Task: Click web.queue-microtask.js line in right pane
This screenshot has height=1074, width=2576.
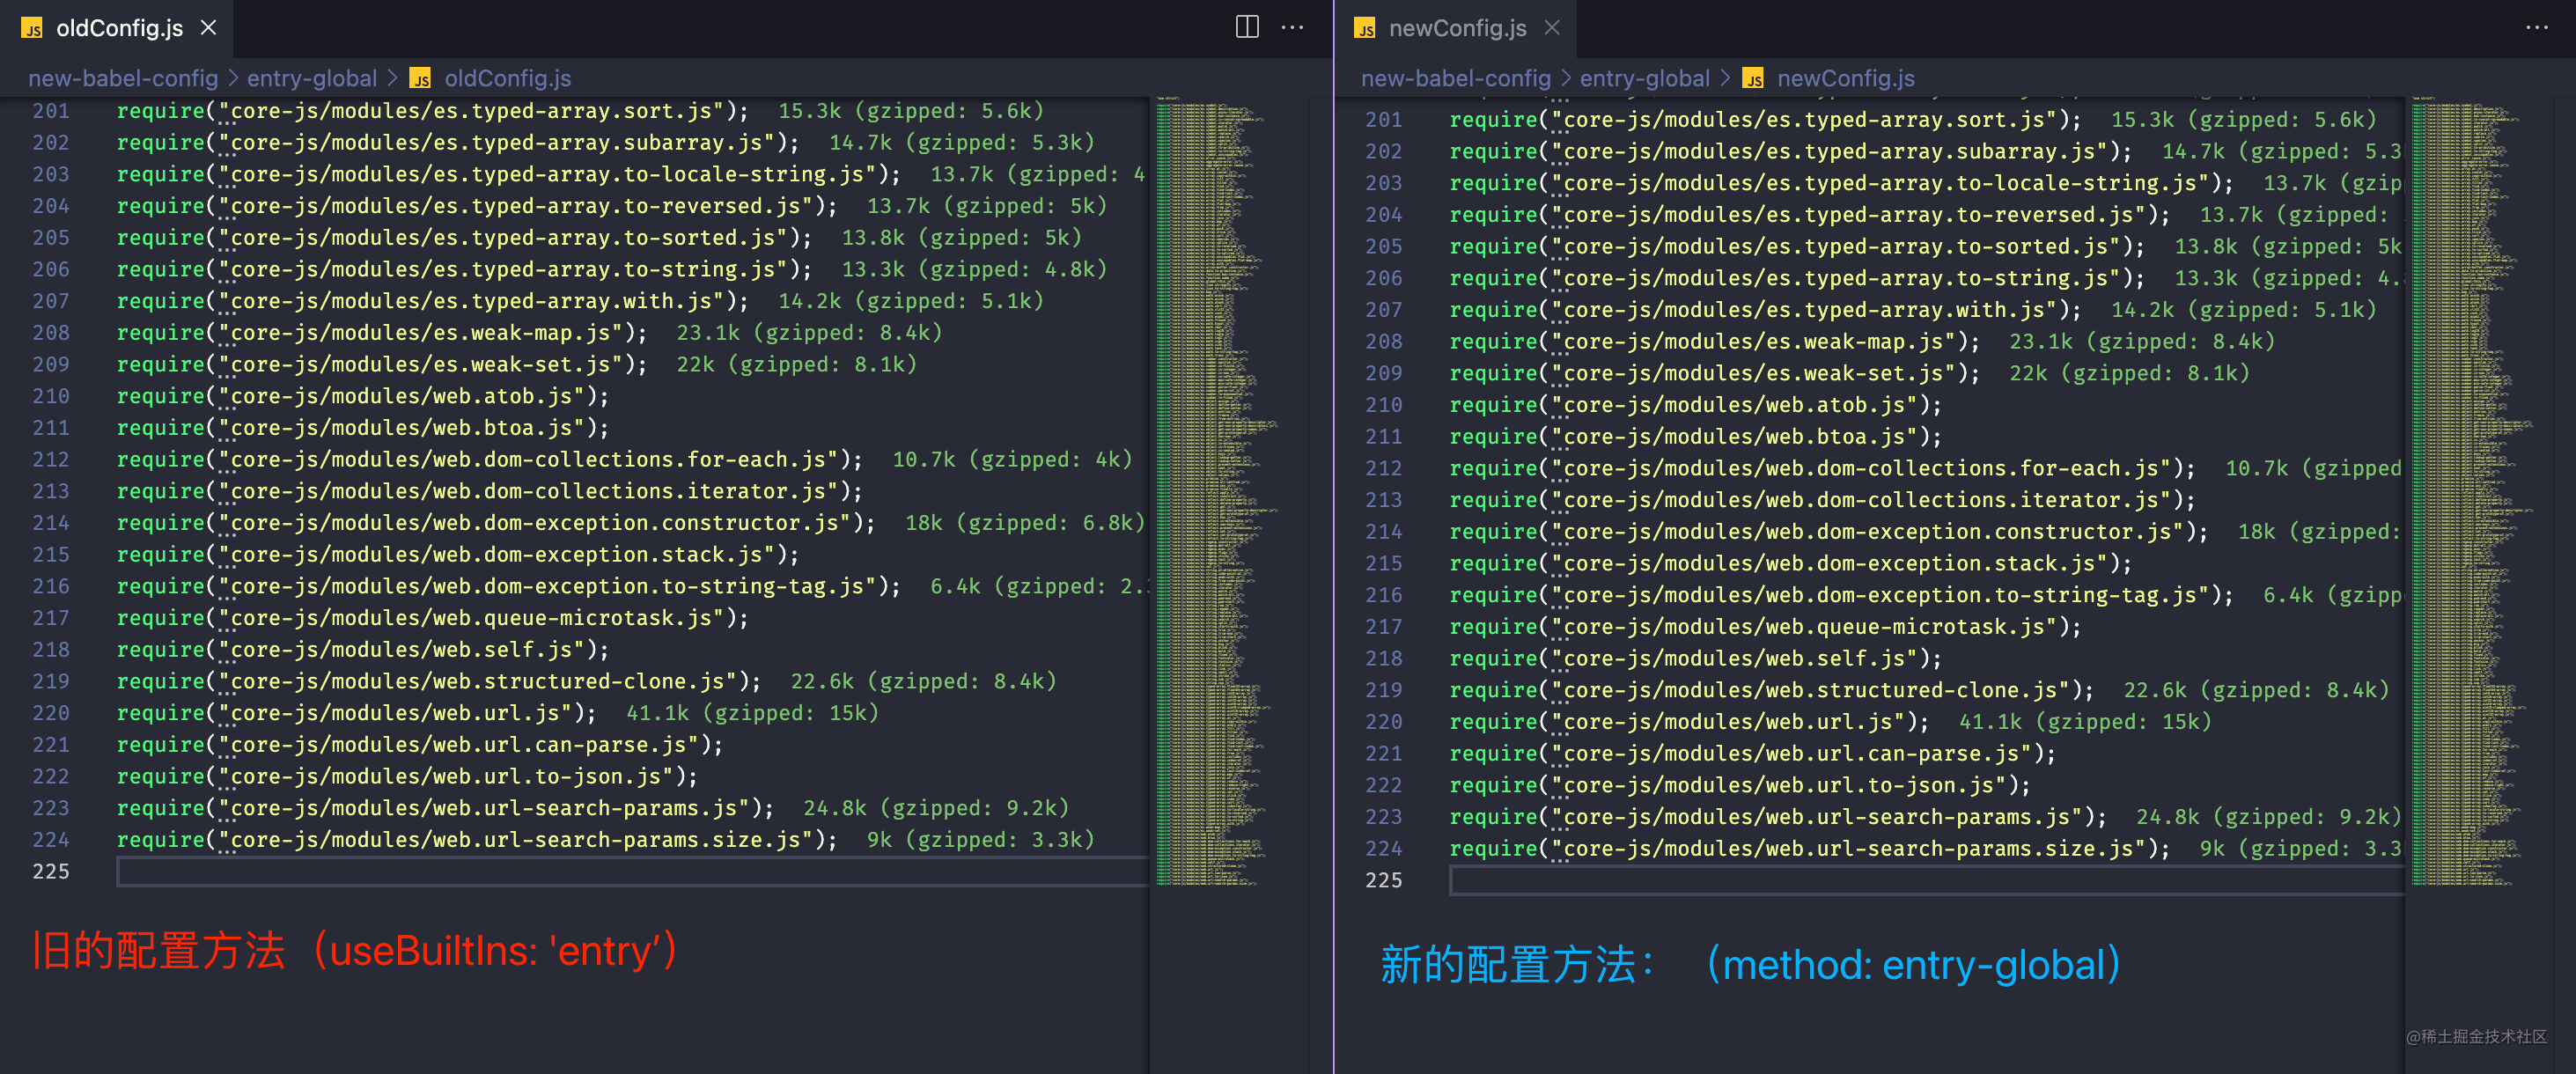Action: click(x=1766, y=626)
